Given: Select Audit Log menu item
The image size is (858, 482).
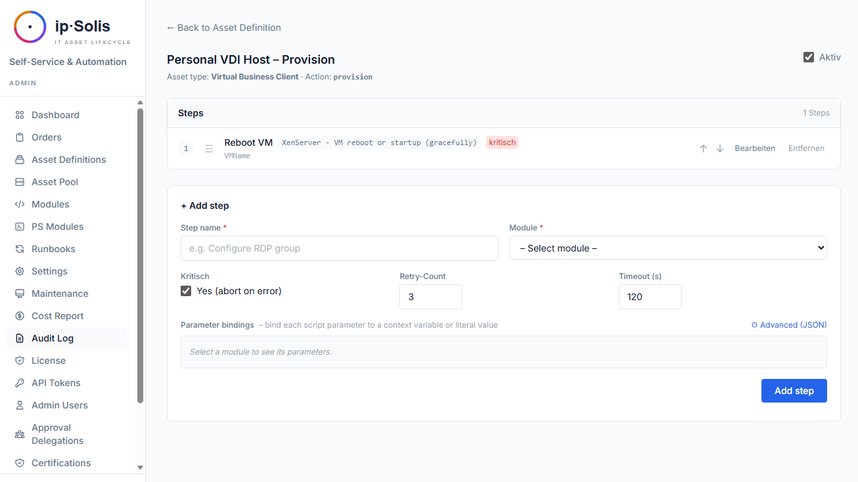Looking at the screenshot, I should [67, 338].
